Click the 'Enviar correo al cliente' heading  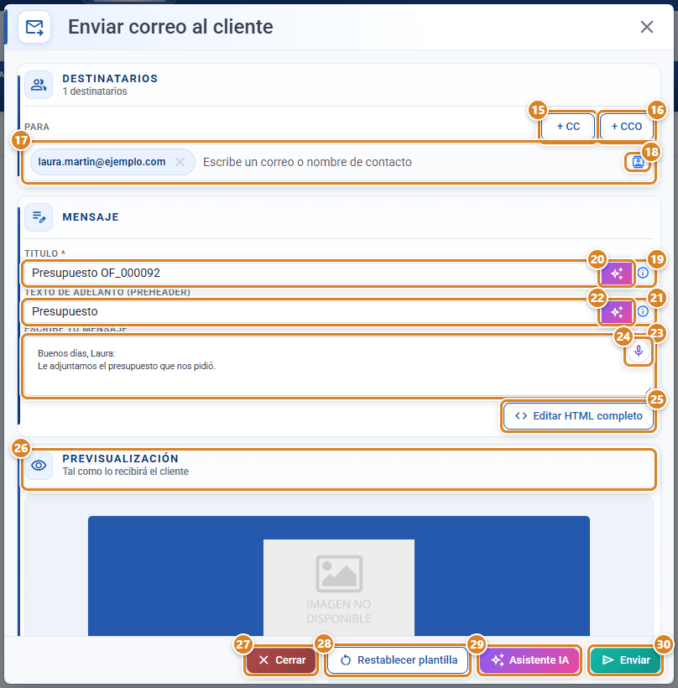pyautogui.click(x=170, y=27)
